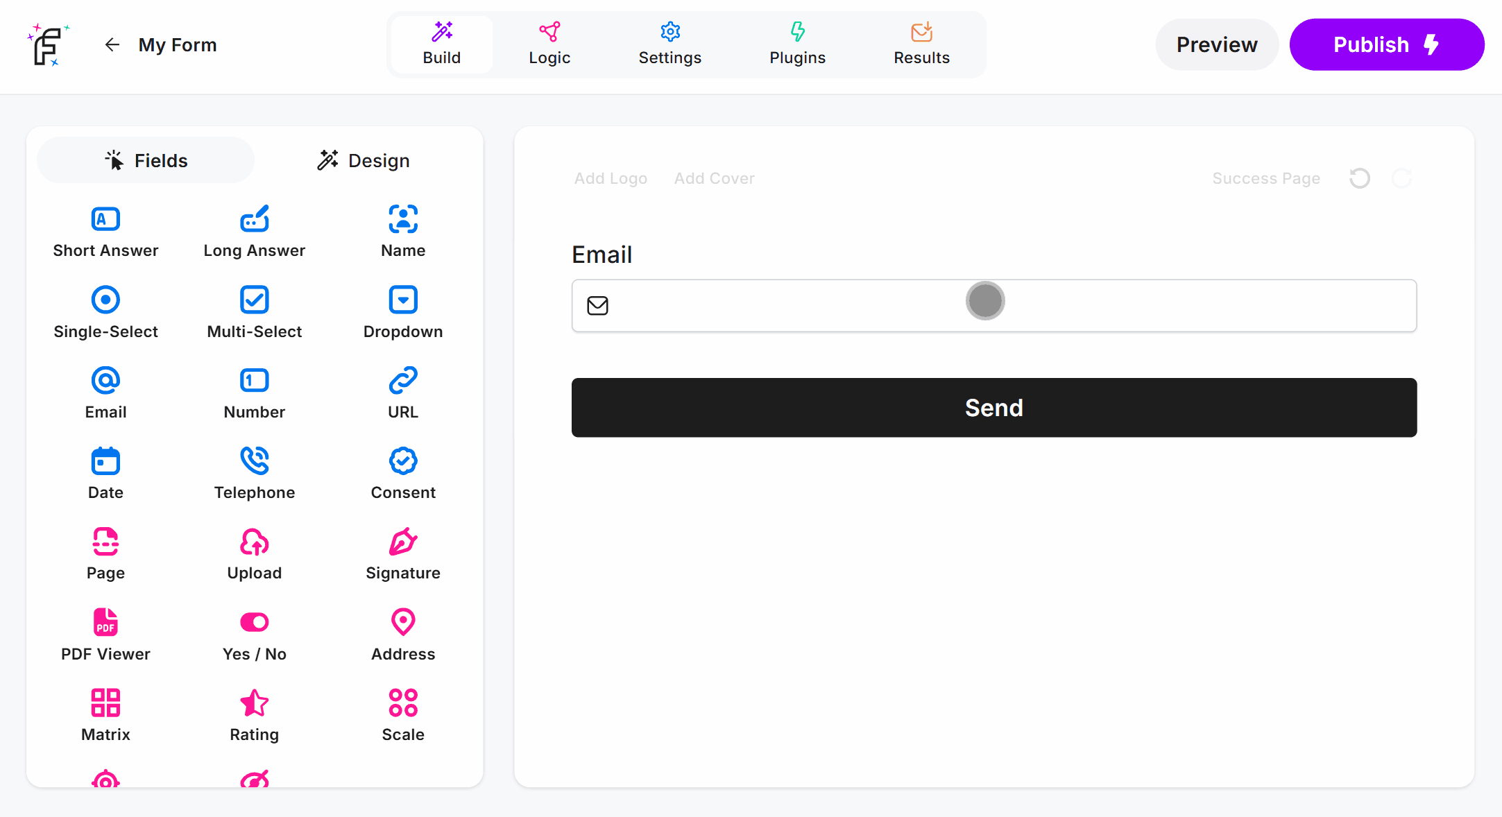1502x817 pixels.
Task: Switch to the Build tab
Action: coord(442,44)
